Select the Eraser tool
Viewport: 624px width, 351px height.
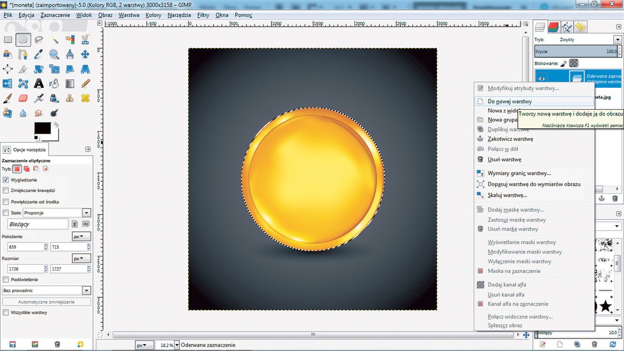tap(23, 98)
